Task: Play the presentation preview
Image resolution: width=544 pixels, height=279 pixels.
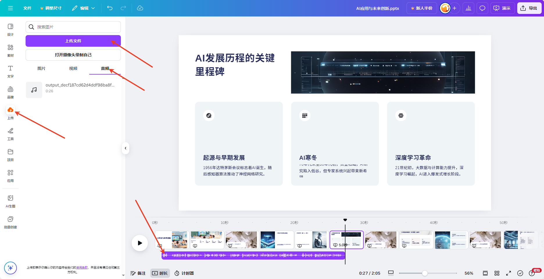Action: pyautogui.click(x=140, y=243)
